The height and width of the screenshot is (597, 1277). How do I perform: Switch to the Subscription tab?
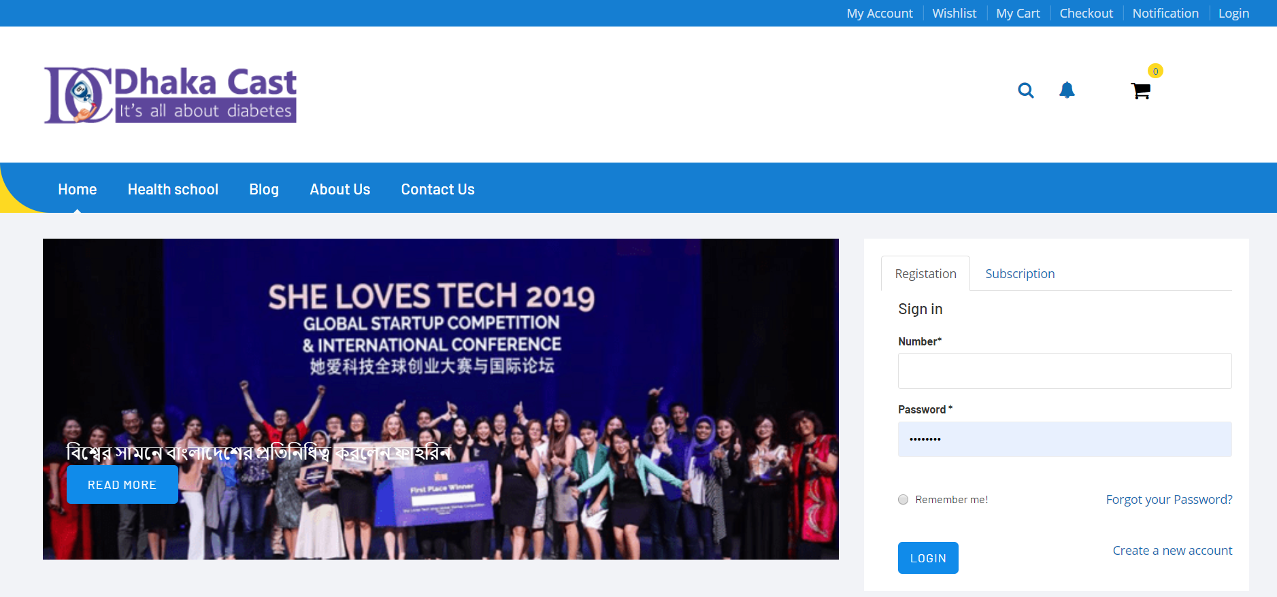tap(1020, 273)
